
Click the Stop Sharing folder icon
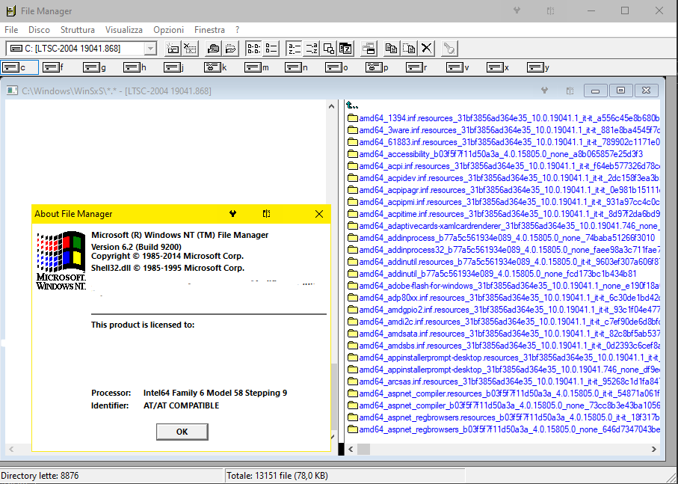(230, 49)
